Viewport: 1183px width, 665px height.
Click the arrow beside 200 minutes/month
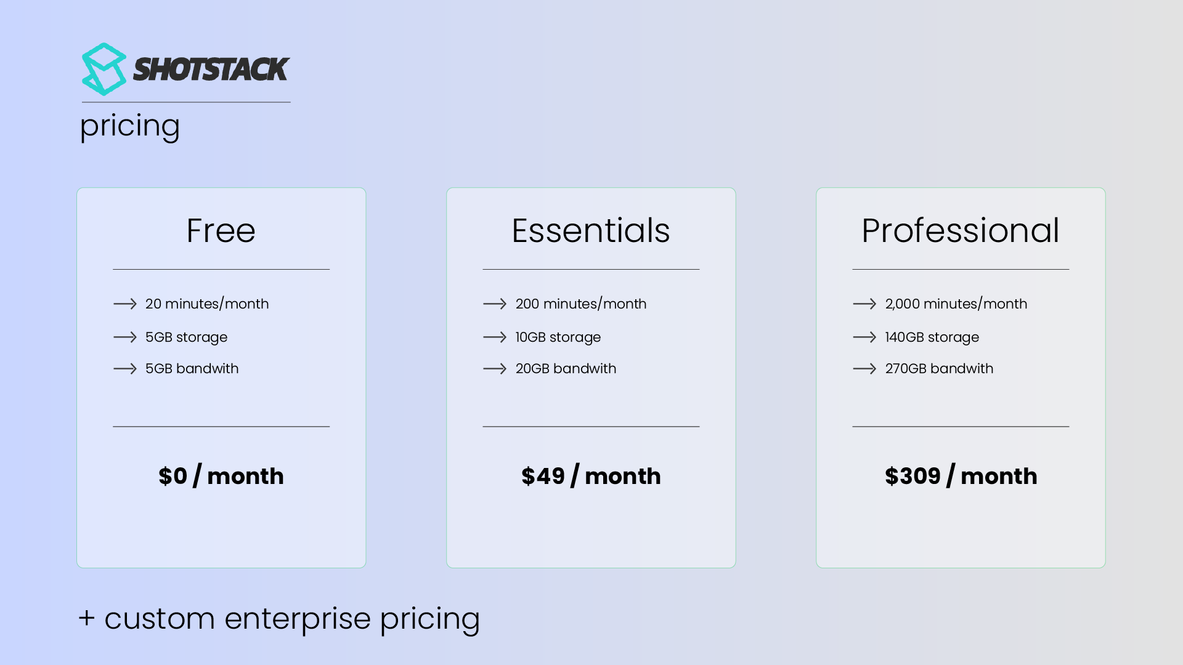495,304
